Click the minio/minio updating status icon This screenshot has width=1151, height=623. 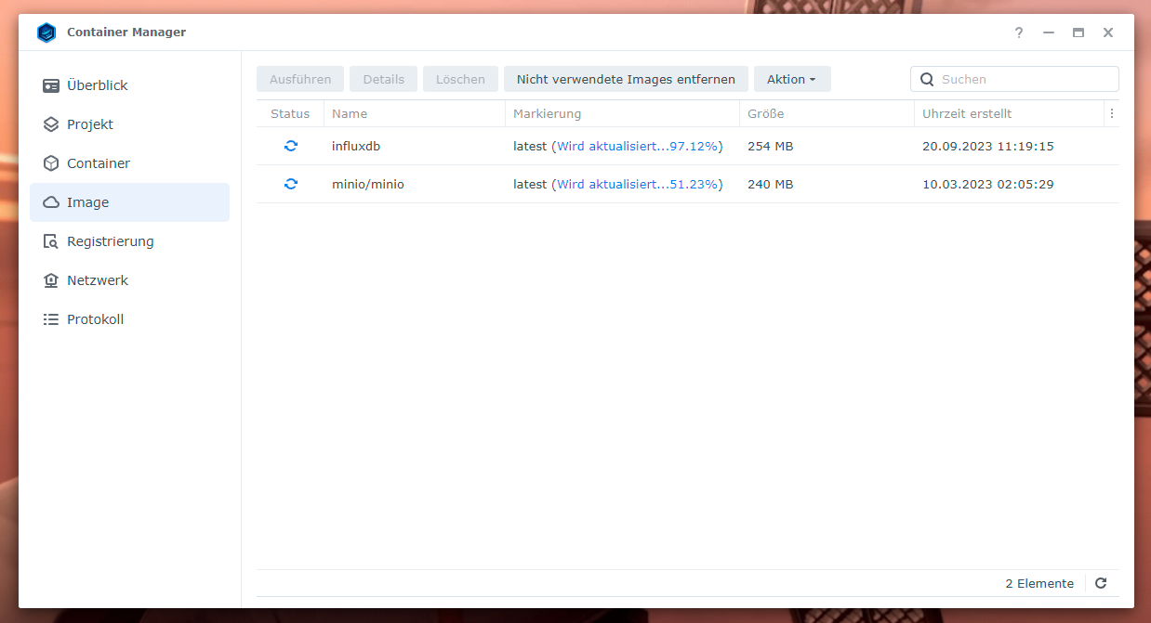point(291,184)
